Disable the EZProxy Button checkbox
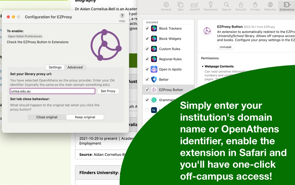 point(147,90)
